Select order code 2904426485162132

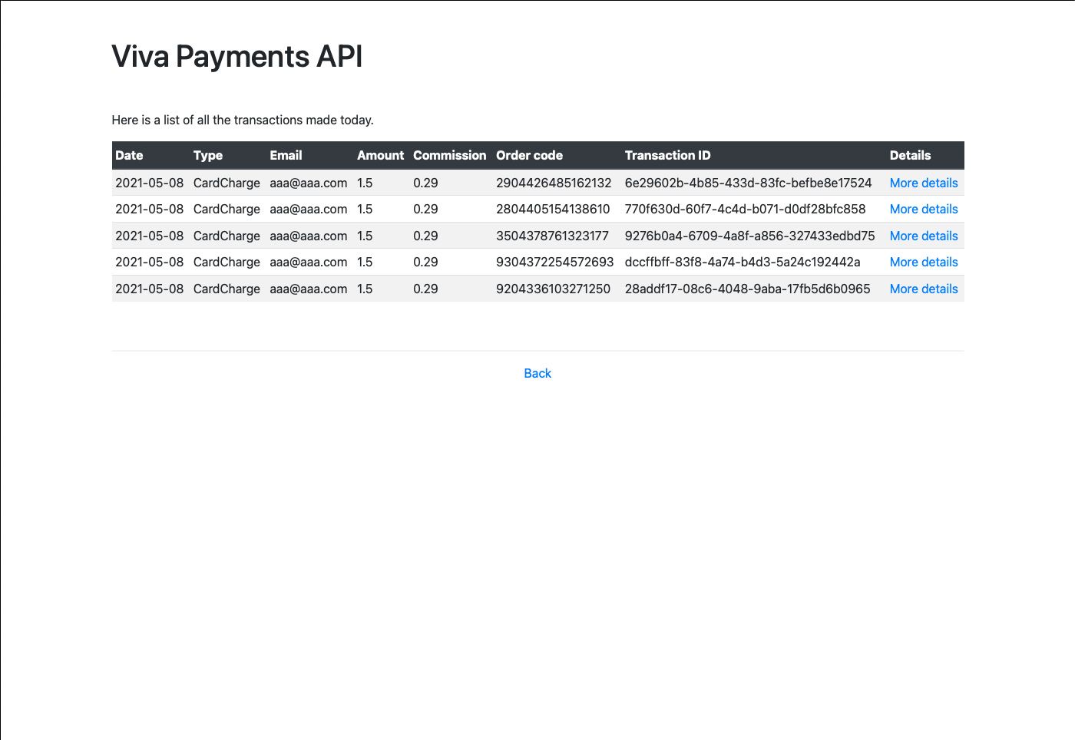(x=554, y=183)
